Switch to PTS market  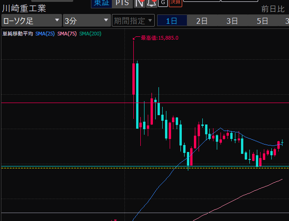point(123,3)
